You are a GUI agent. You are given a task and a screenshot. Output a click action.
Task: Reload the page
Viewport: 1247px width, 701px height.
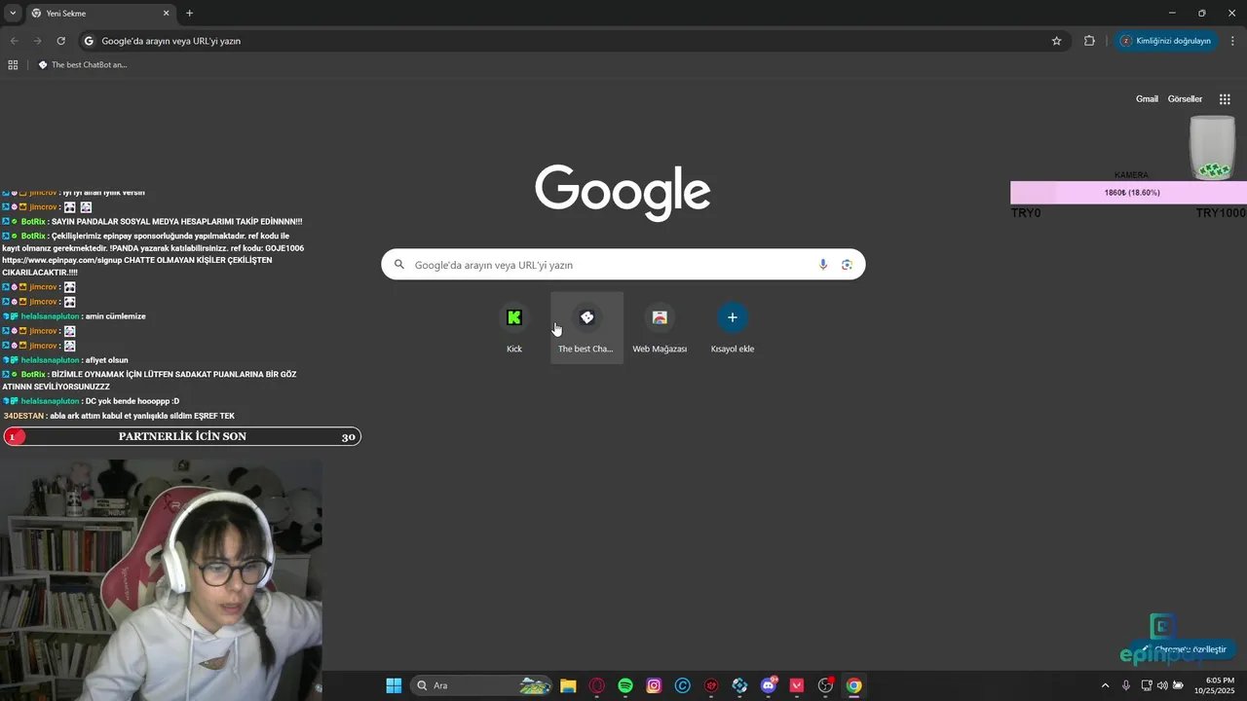tap(60, 41)
